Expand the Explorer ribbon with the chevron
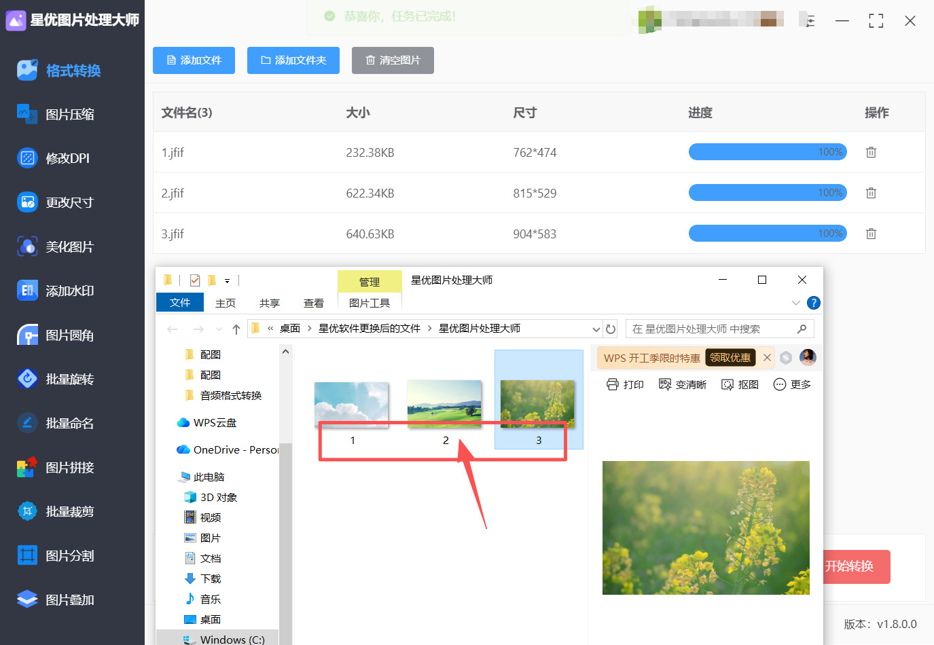 tap(796, 303)
